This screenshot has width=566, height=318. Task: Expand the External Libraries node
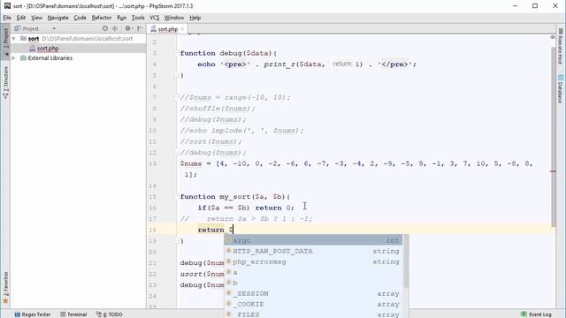point(14,57)
